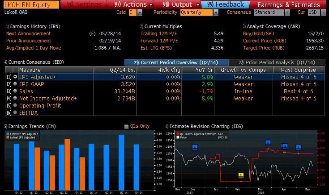This screenshot has height=195, width=329.
Task: Click the Beat 4 of 6 cell
Action: pyautogui.click(x=299, y=91)
